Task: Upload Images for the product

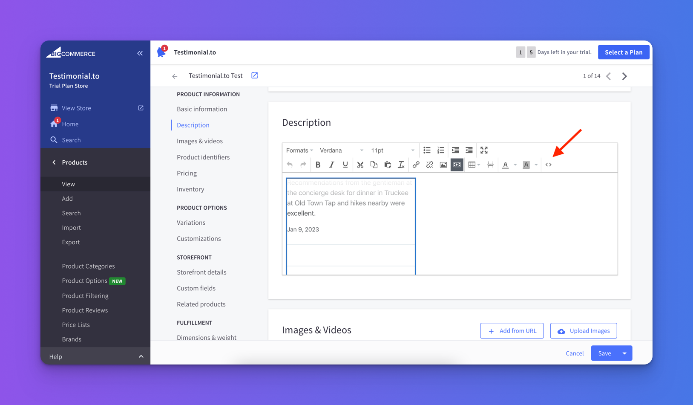Action: coord(583,330)
